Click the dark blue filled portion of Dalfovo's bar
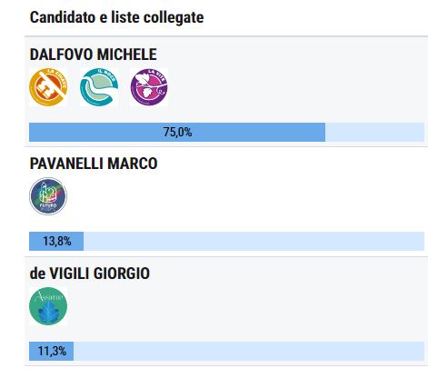The image size is (428, 388). pos(177,132)
